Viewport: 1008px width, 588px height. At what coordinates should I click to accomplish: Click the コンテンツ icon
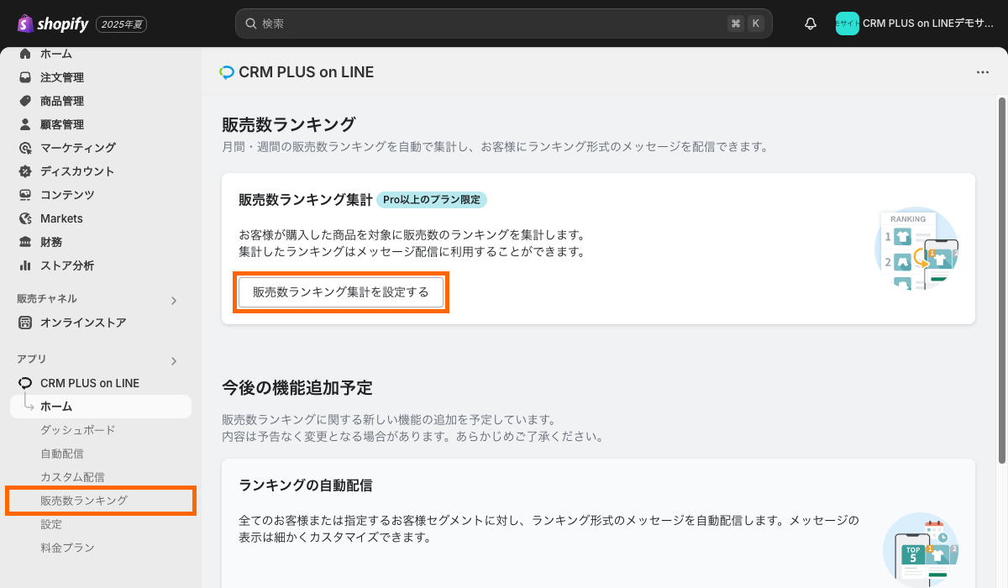click(x=25, y=195)
